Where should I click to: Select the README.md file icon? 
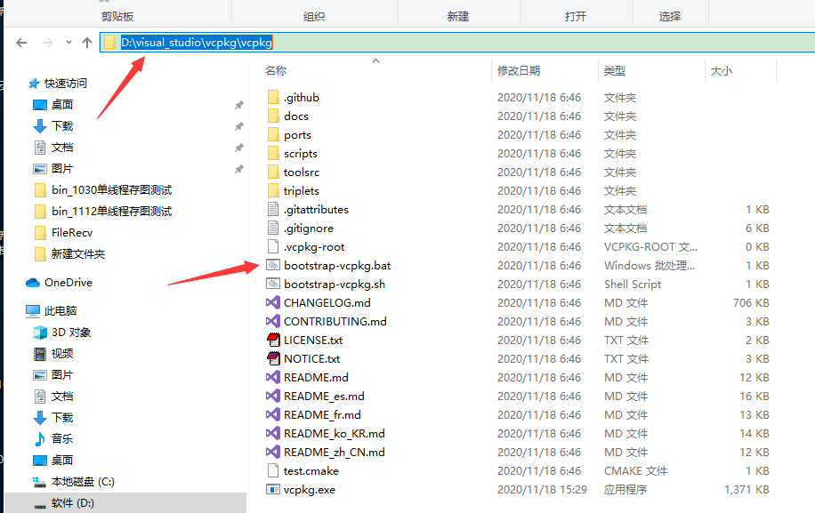(x=273, y=378)
